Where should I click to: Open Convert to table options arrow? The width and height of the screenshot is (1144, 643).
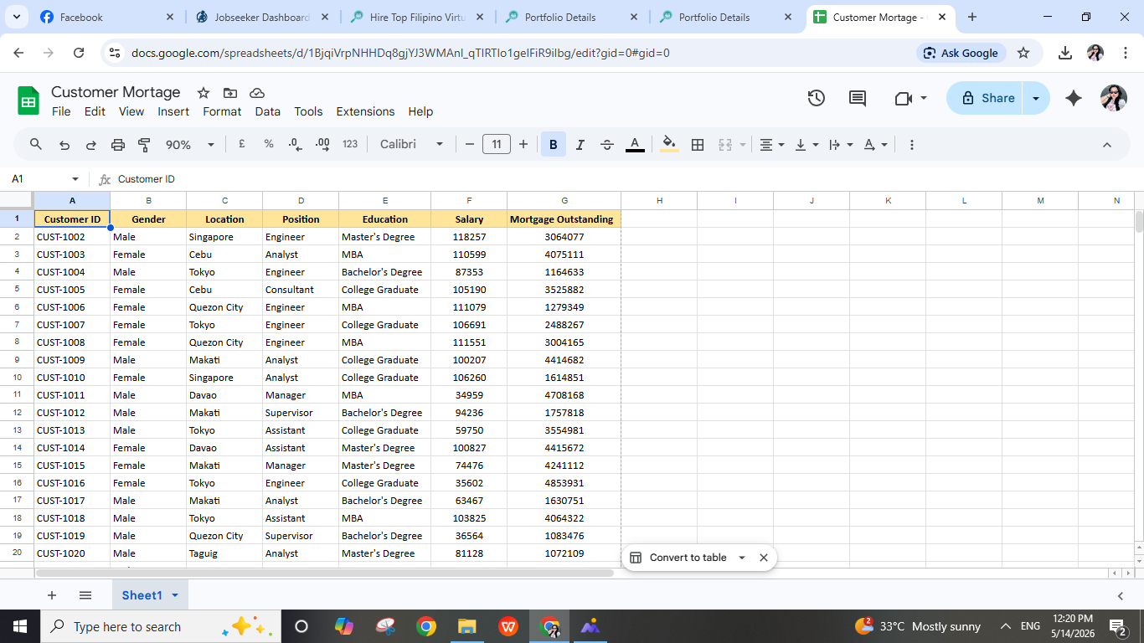coord(742,558)
